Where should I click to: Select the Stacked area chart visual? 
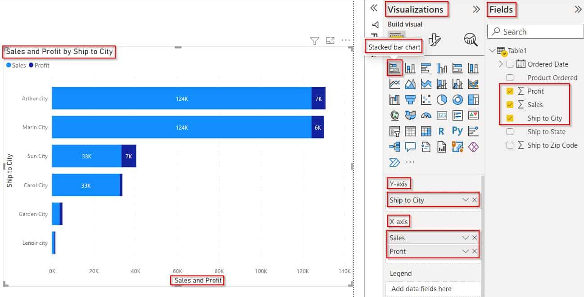coord(426,84)
